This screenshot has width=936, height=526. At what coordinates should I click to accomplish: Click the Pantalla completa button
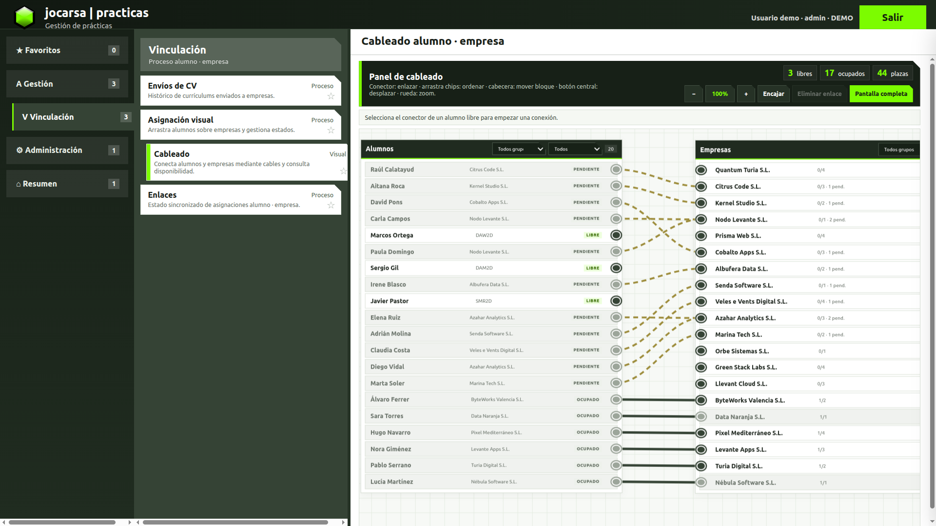pos(881,94)
